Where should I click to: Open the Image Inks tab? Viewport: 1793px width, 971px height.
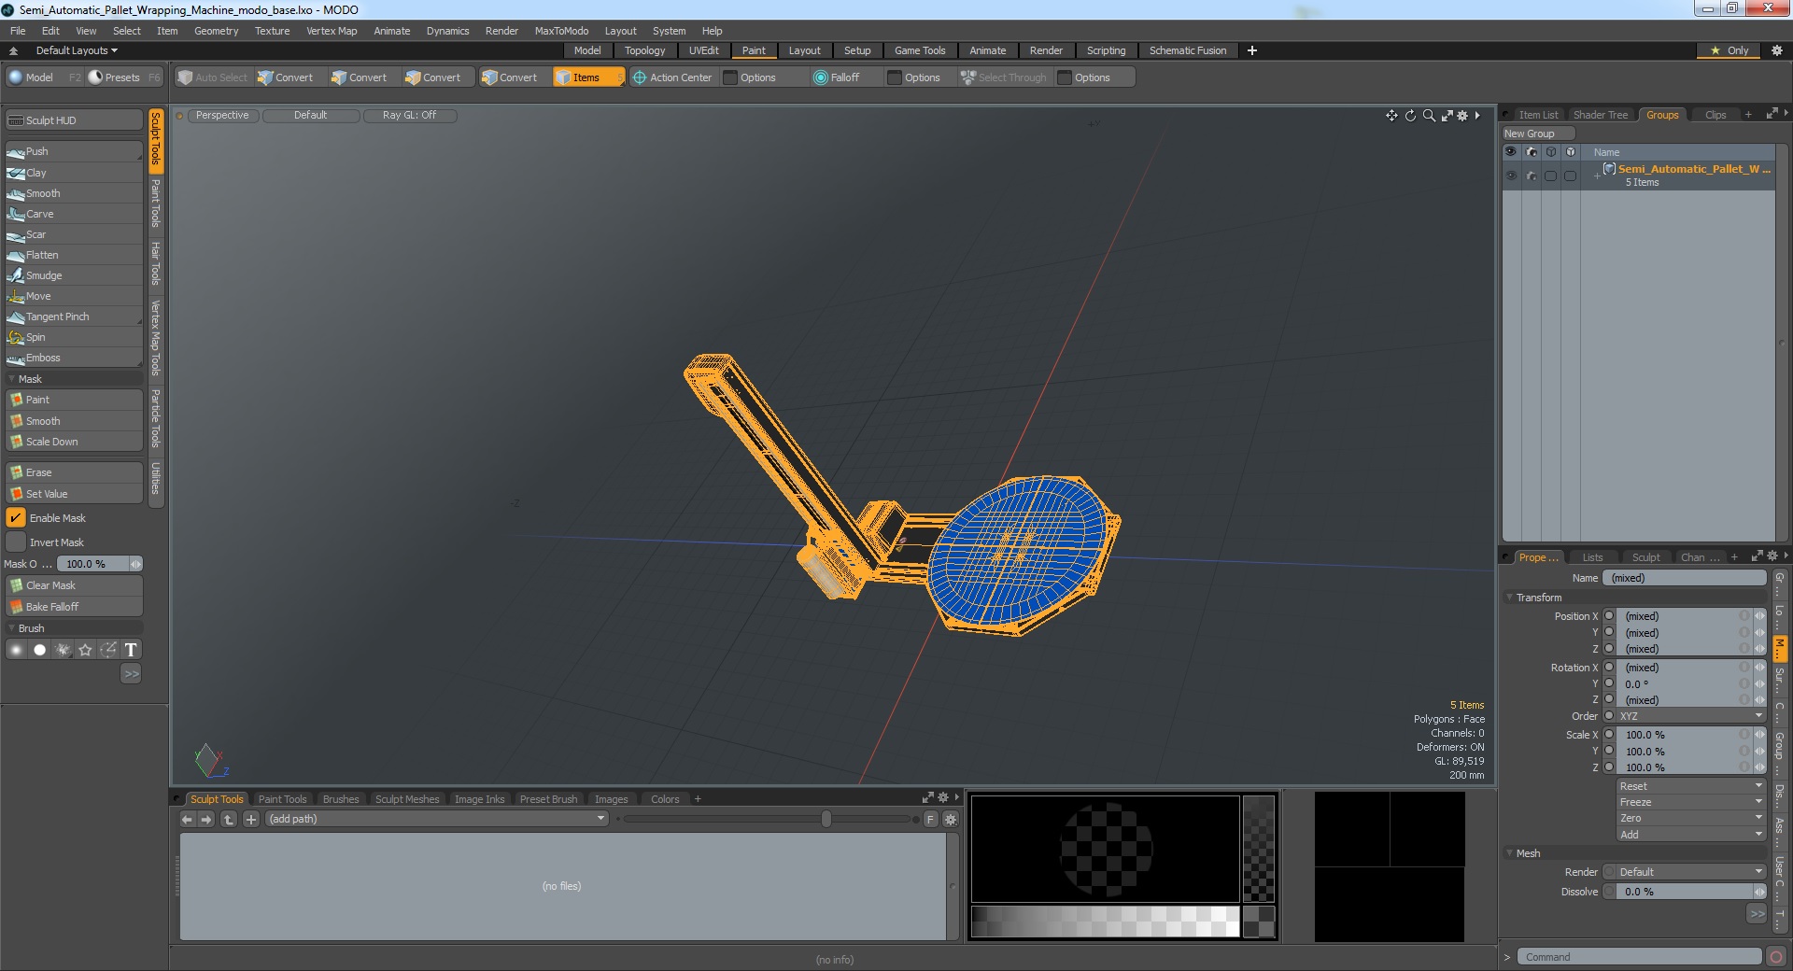click(x=479, y=799)
